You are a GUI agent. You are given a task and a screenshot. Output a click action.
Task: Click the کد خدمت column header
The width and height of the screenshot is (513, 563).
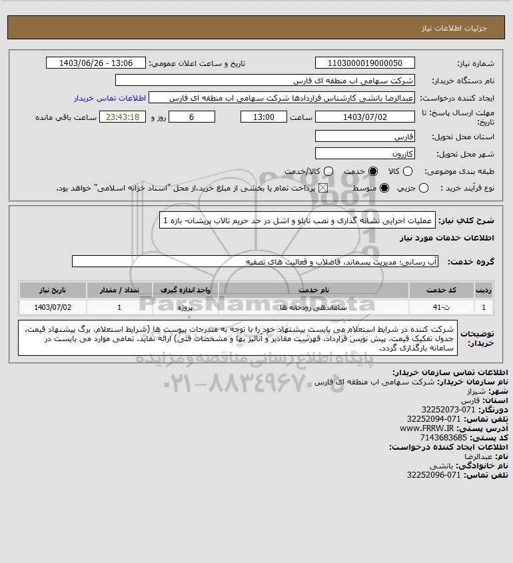click(x=441, y=290)
